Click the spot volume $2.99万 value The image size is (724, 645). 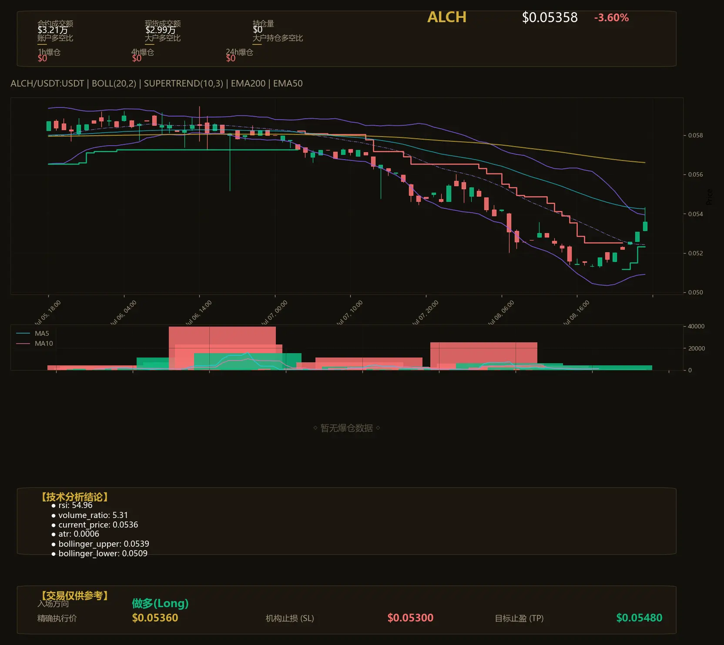coord(161,30)
